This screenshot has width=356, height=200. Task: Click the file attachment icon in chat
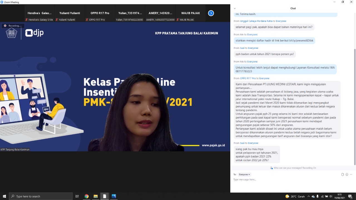(x=342, y=174)
